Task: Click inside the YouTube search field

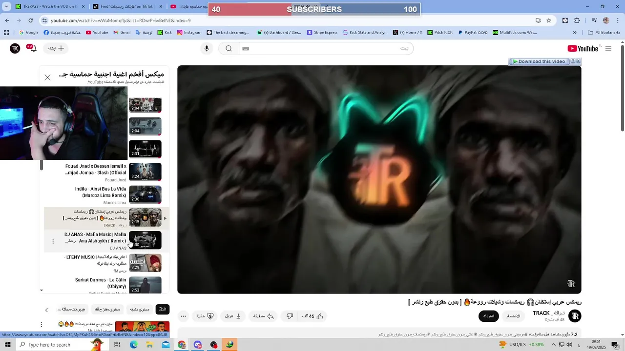Action: (326, 48)
